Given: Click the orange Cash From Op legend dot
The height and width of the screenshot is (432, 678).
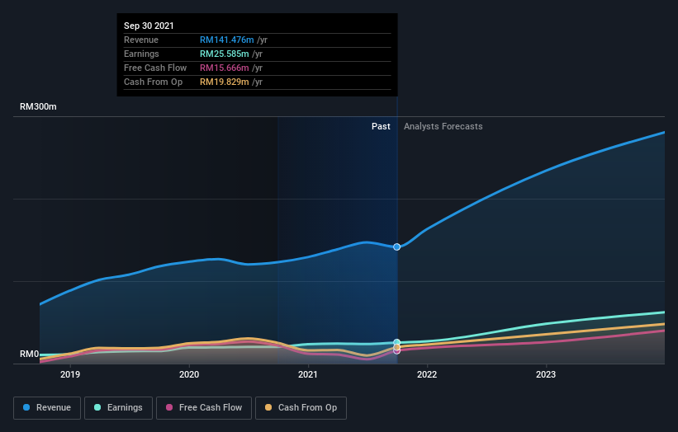Looking at the screenshot, I should [268, 407].
